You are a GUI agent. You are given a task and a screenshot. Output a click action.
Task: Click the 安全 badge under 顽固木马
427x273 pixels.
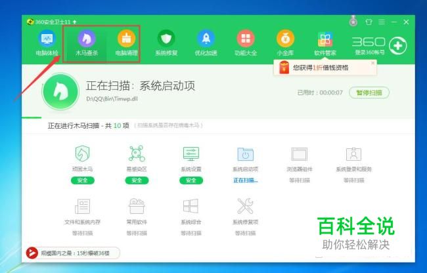[83, 180]
